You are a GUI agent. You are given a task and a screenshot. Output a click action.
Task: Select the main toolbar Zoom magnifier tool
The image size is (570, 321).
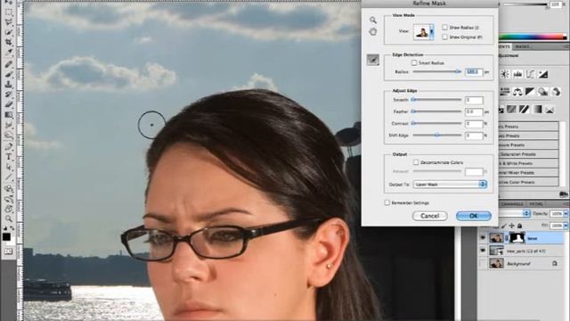(8, 218)
